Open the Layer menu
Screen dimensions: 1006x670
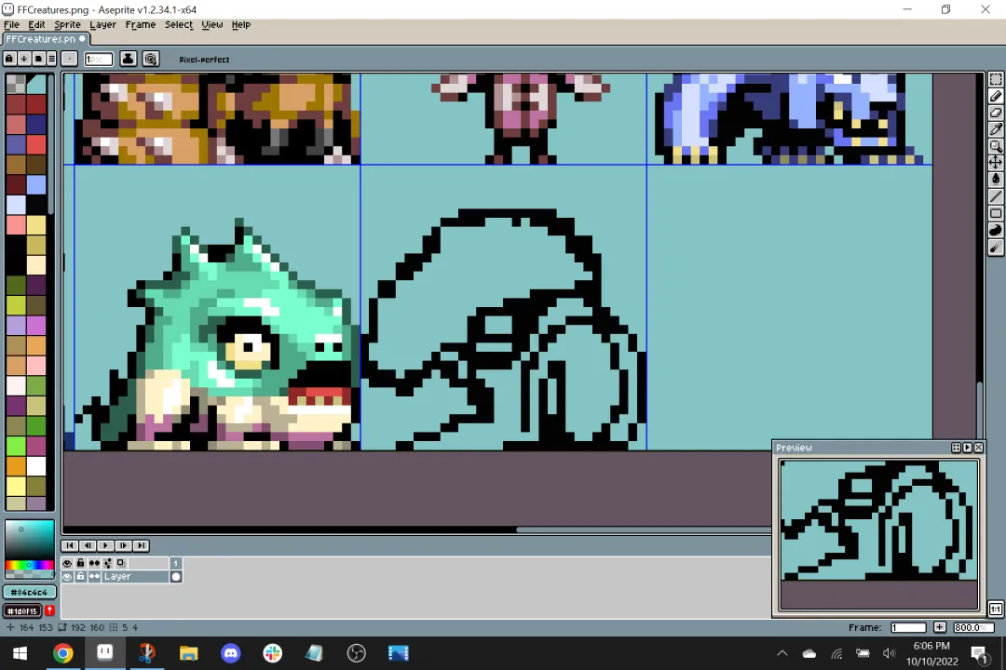pos(102,24)
